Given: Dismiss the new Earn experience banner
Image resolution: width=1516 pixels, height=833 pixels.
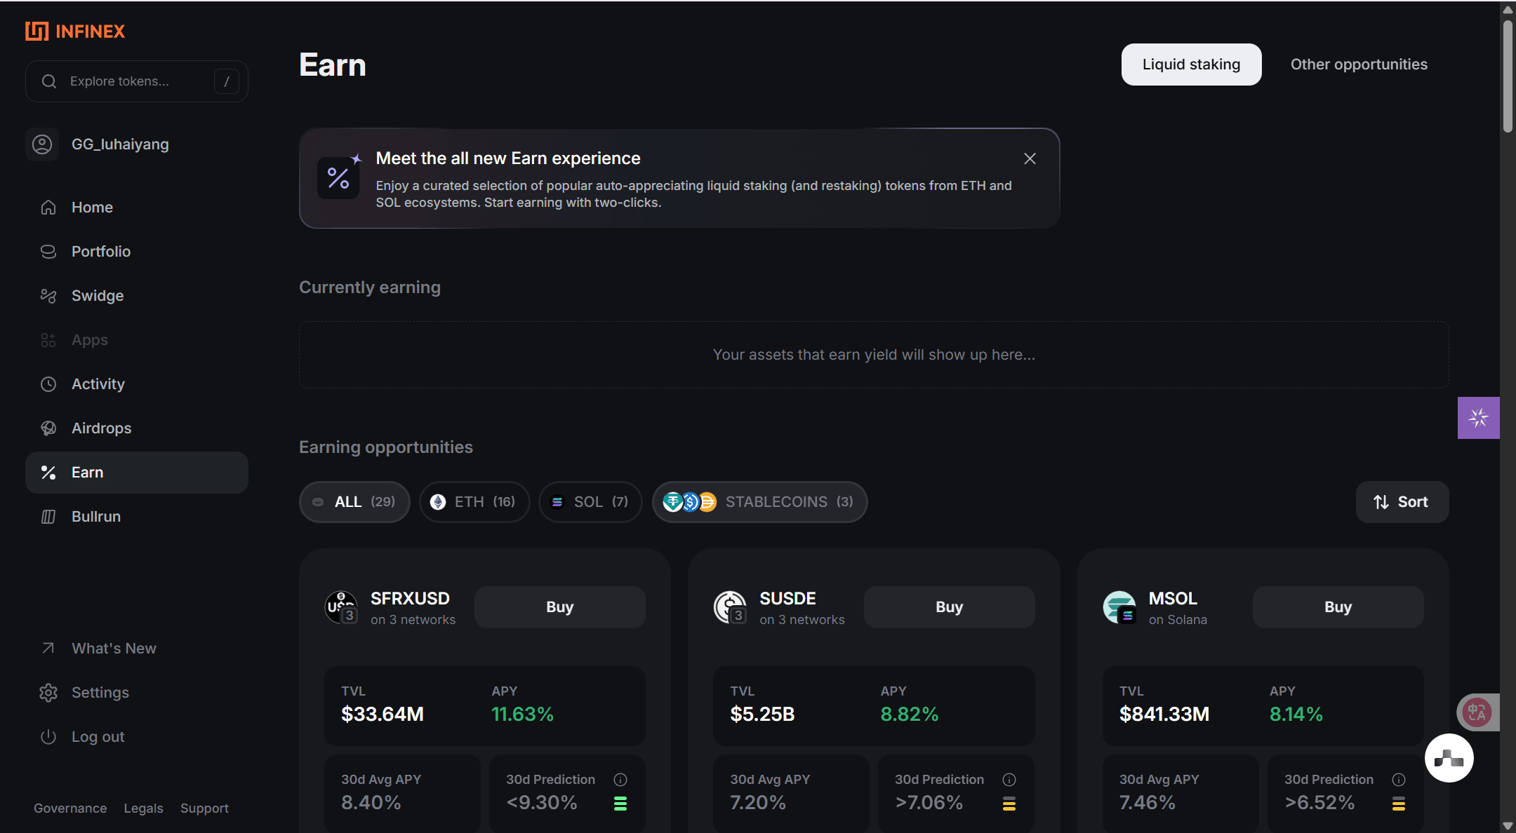Looking at the screenshot, I should point(1030,159).
